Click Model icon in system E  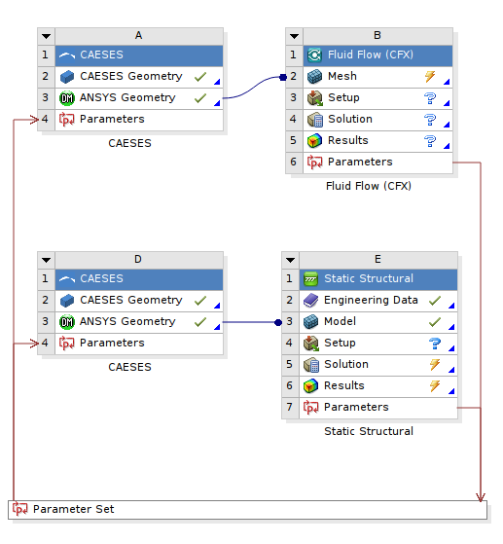click(x=310, y=322)
